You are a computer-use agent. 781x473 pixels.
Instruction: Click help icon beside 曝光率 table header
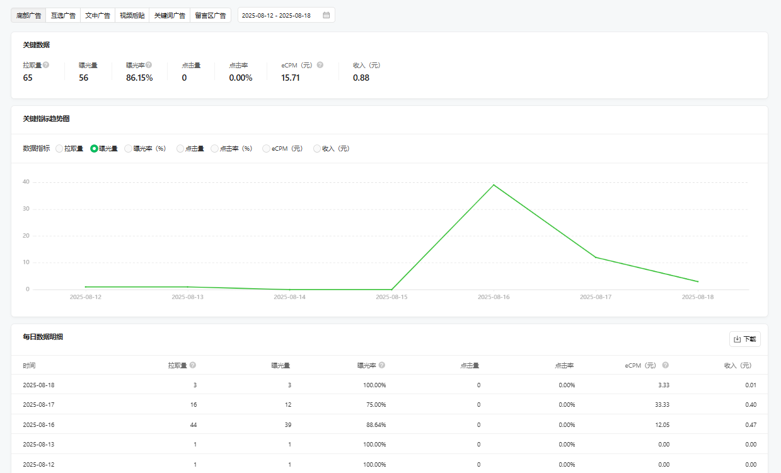click(x=382, y=365)
